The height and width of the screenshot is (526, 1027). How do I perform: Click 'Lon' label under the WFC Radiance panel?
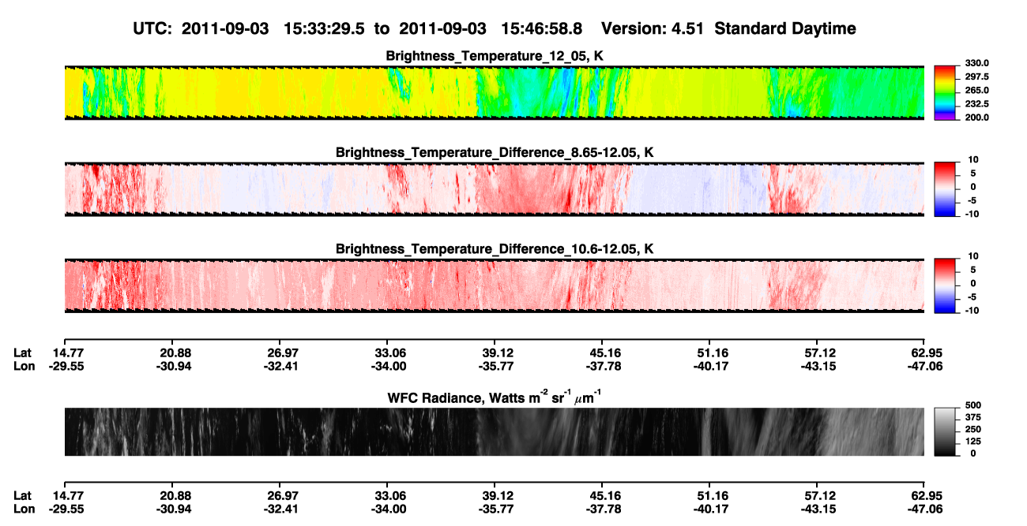pos(24,509)
